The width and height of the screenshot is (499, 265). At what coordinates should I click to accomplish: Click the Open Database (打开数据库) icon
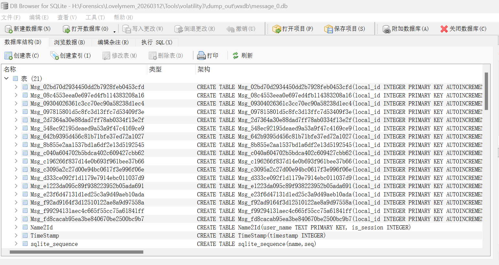(x=66, y=29)
